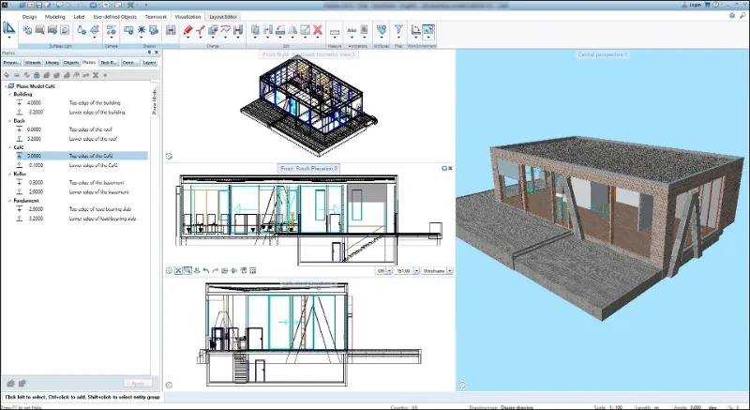Open the Filter funnel tool

pos(398,30)
